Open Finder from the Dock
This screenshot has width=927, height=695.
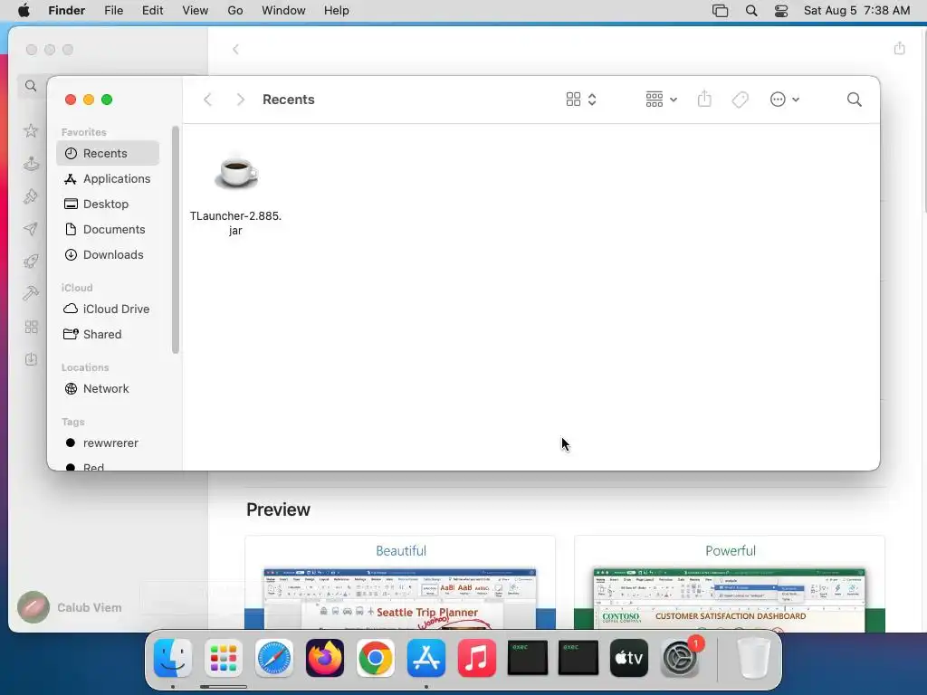point(173,658)
